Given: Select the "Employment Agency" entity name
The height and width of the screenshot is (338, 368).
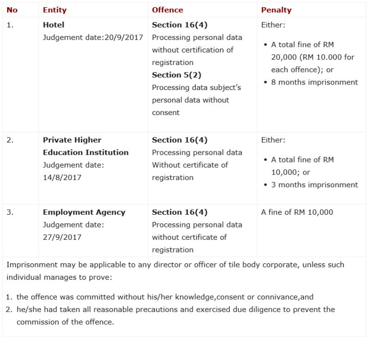Looking at the screenshot, I should (x=84, y=212).
